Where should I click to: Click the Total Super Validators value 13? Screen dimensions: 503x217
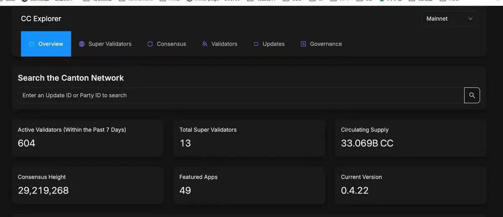pos(185,143)
